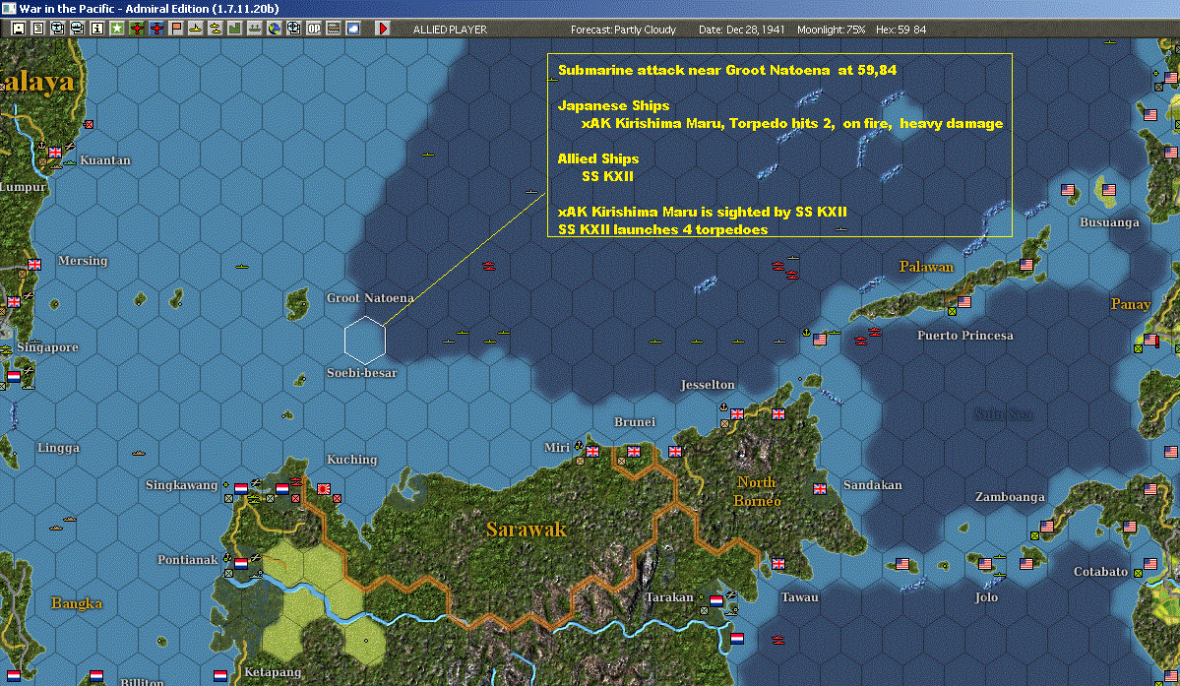Click the Dutch flag at Tarakan
Viewport: 1180px width, 686px height.
(x=716, y=601)
